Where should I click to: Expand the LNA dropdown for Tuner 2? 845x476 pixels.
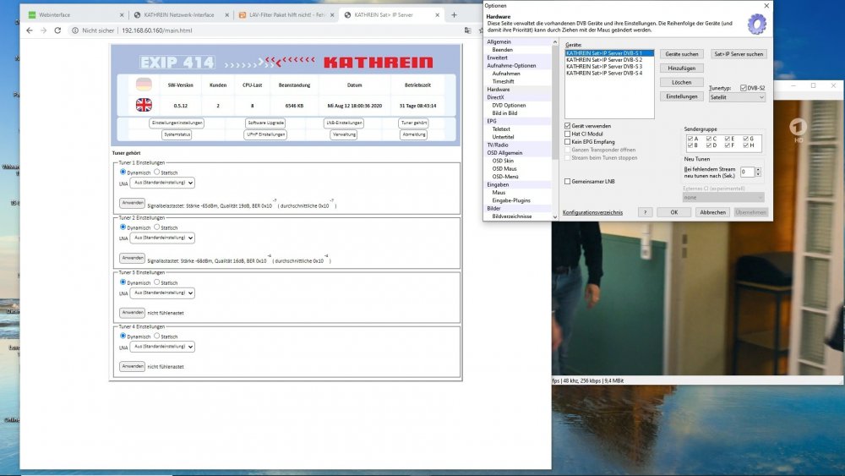[163, 238]
